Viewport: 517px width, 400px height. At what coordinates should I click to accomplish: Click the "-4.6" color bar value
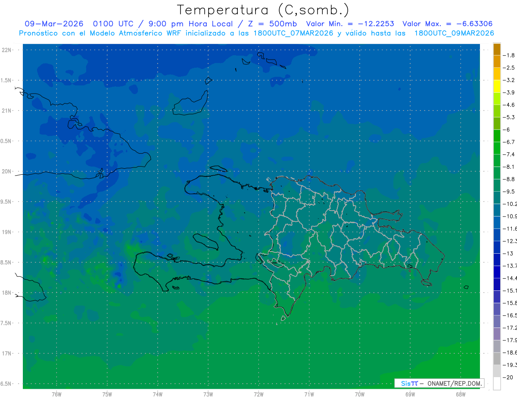[509, 105]
